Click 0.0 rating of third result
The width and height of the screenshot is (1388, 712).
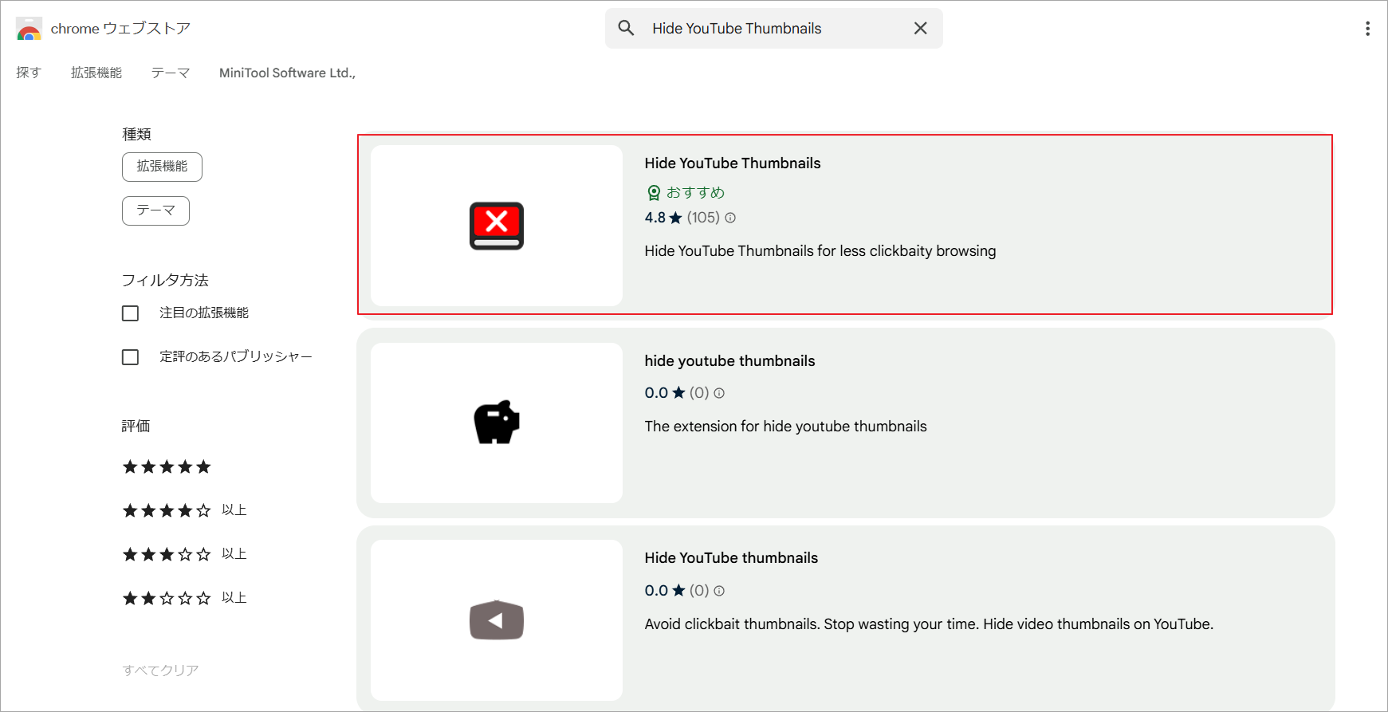pos(656,591)
